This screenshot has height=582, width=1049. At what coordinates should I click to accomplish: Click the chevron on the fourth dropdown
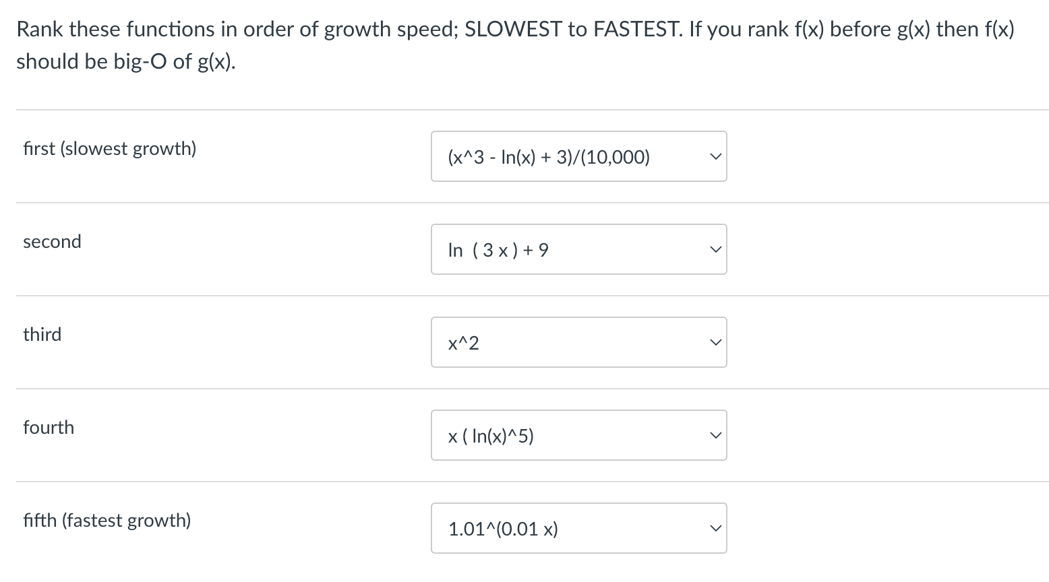(x=715, y=435)
